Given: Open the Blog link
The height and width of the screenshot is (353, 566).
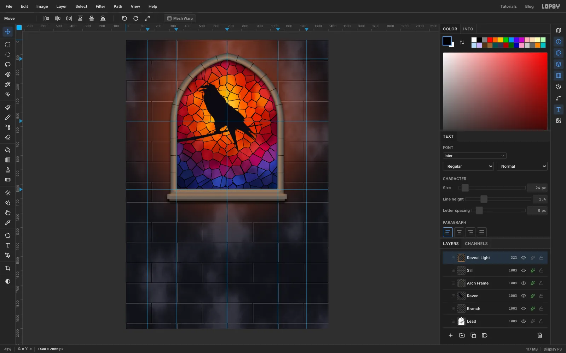Looking at the screenshot, I should pyautogui.click(x=529, y=6).
